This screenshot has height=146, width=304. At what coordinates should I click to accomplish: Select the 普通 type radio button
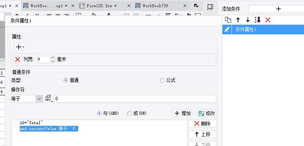coord(66,80)
